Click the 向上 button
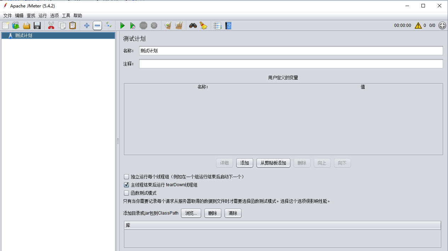This screenshot has height=251, width=448. pos(322,163)
